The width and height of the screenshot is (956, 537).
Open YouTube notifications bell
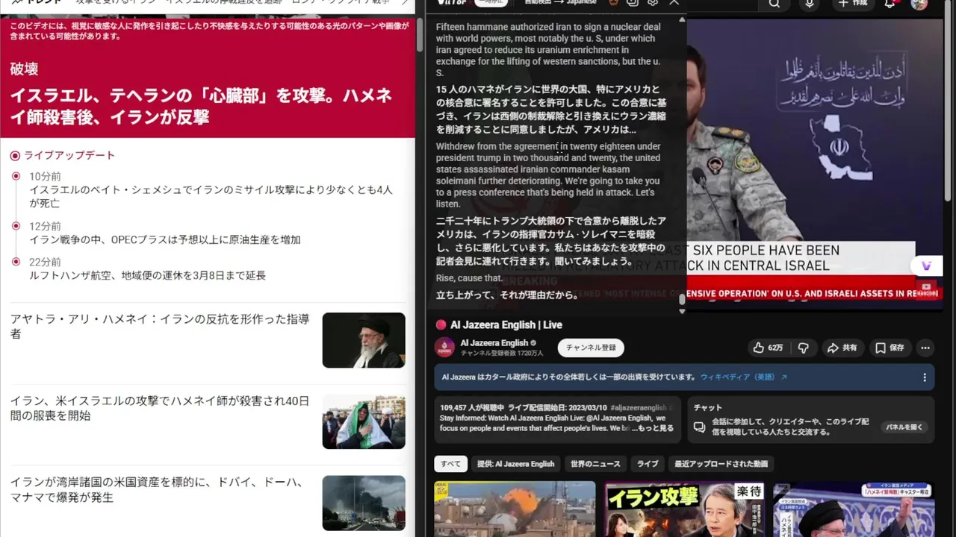tap(890, 4)
